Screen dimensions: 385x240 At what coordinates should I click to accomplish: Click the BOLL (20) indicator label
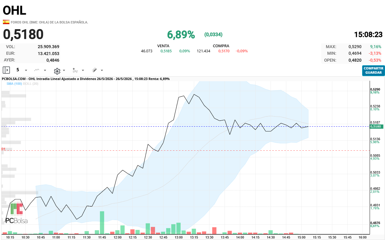click(x=30, y=84)
